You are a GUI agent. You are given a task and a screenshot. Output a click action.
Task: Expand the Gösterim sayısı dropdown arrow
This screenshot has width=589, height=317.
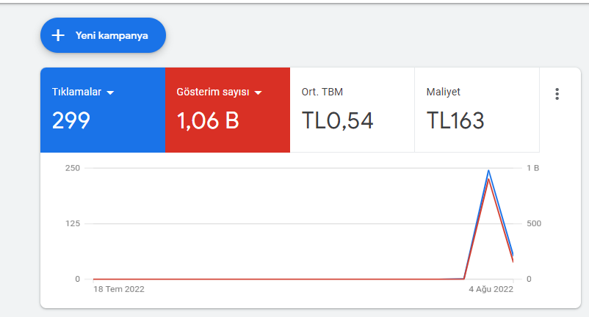click(258, 92)
